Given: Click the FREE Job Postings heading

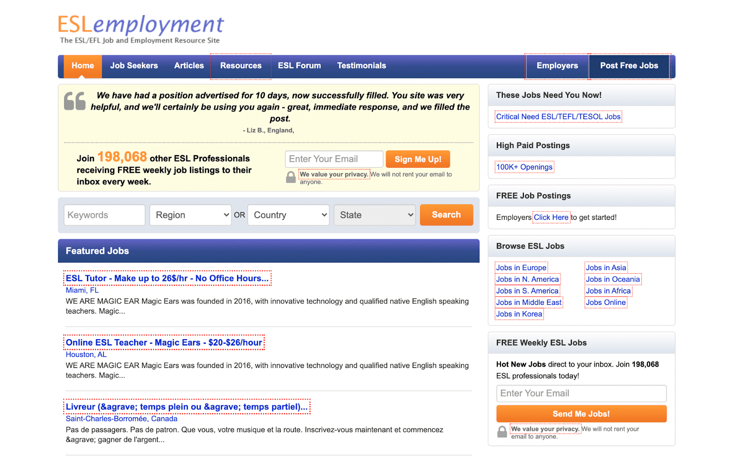Looking at the screenshot, I should (533, 196).
